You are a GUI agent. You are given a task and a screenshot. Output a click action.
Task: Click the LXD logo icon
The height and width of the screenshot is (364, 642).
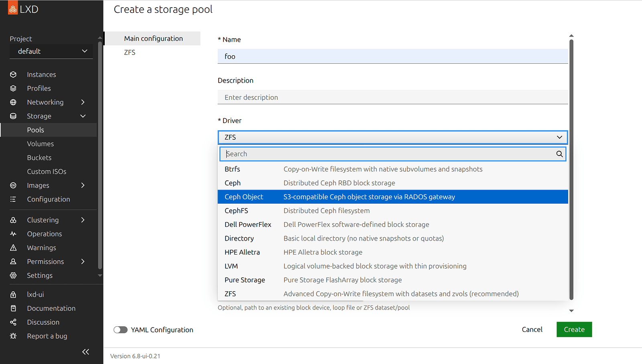[13, 9]
